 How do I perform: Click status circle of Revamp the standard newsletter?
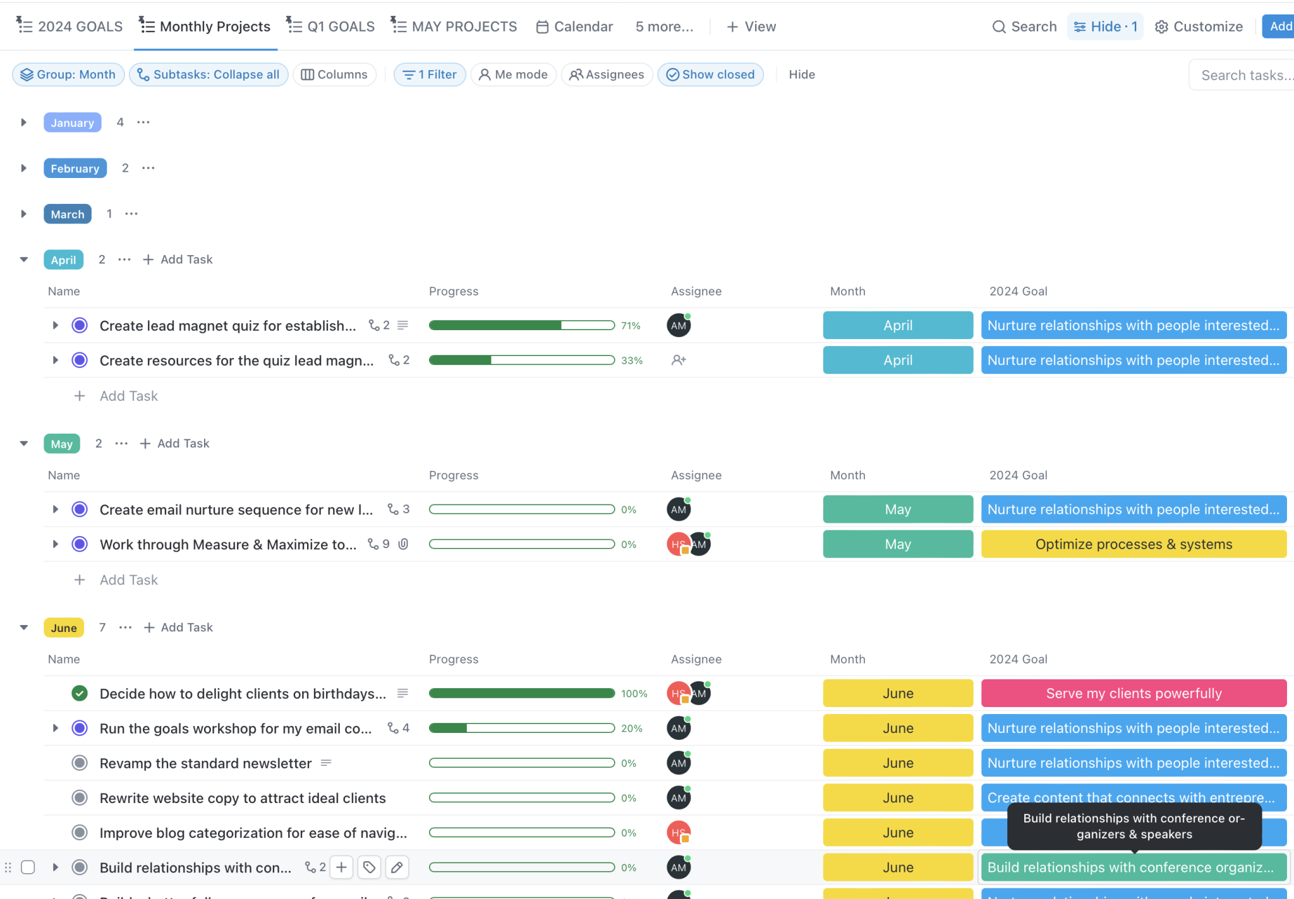[x=80, y=763]
